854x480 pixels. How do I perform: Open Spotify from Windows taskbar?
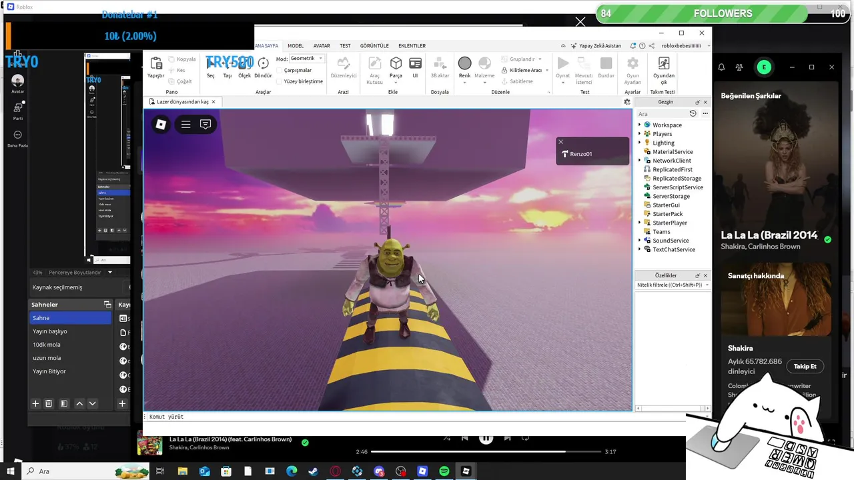point(444,471)
